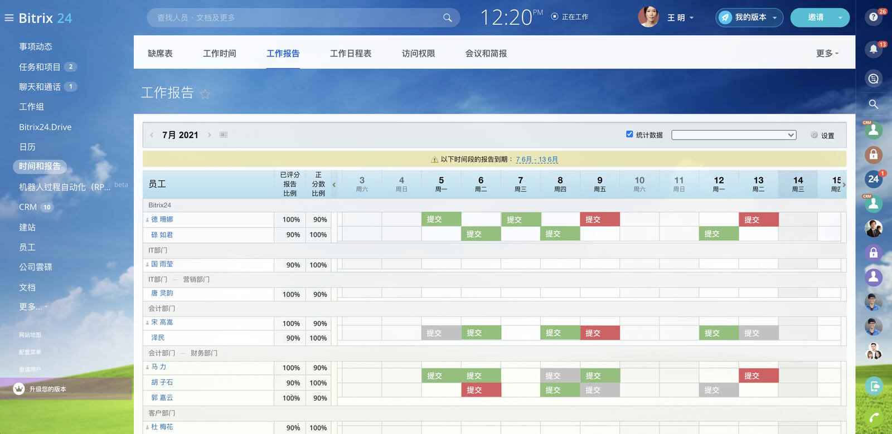
Task: Favorite the 工作报告 page with the star
Action: [205, 94]
